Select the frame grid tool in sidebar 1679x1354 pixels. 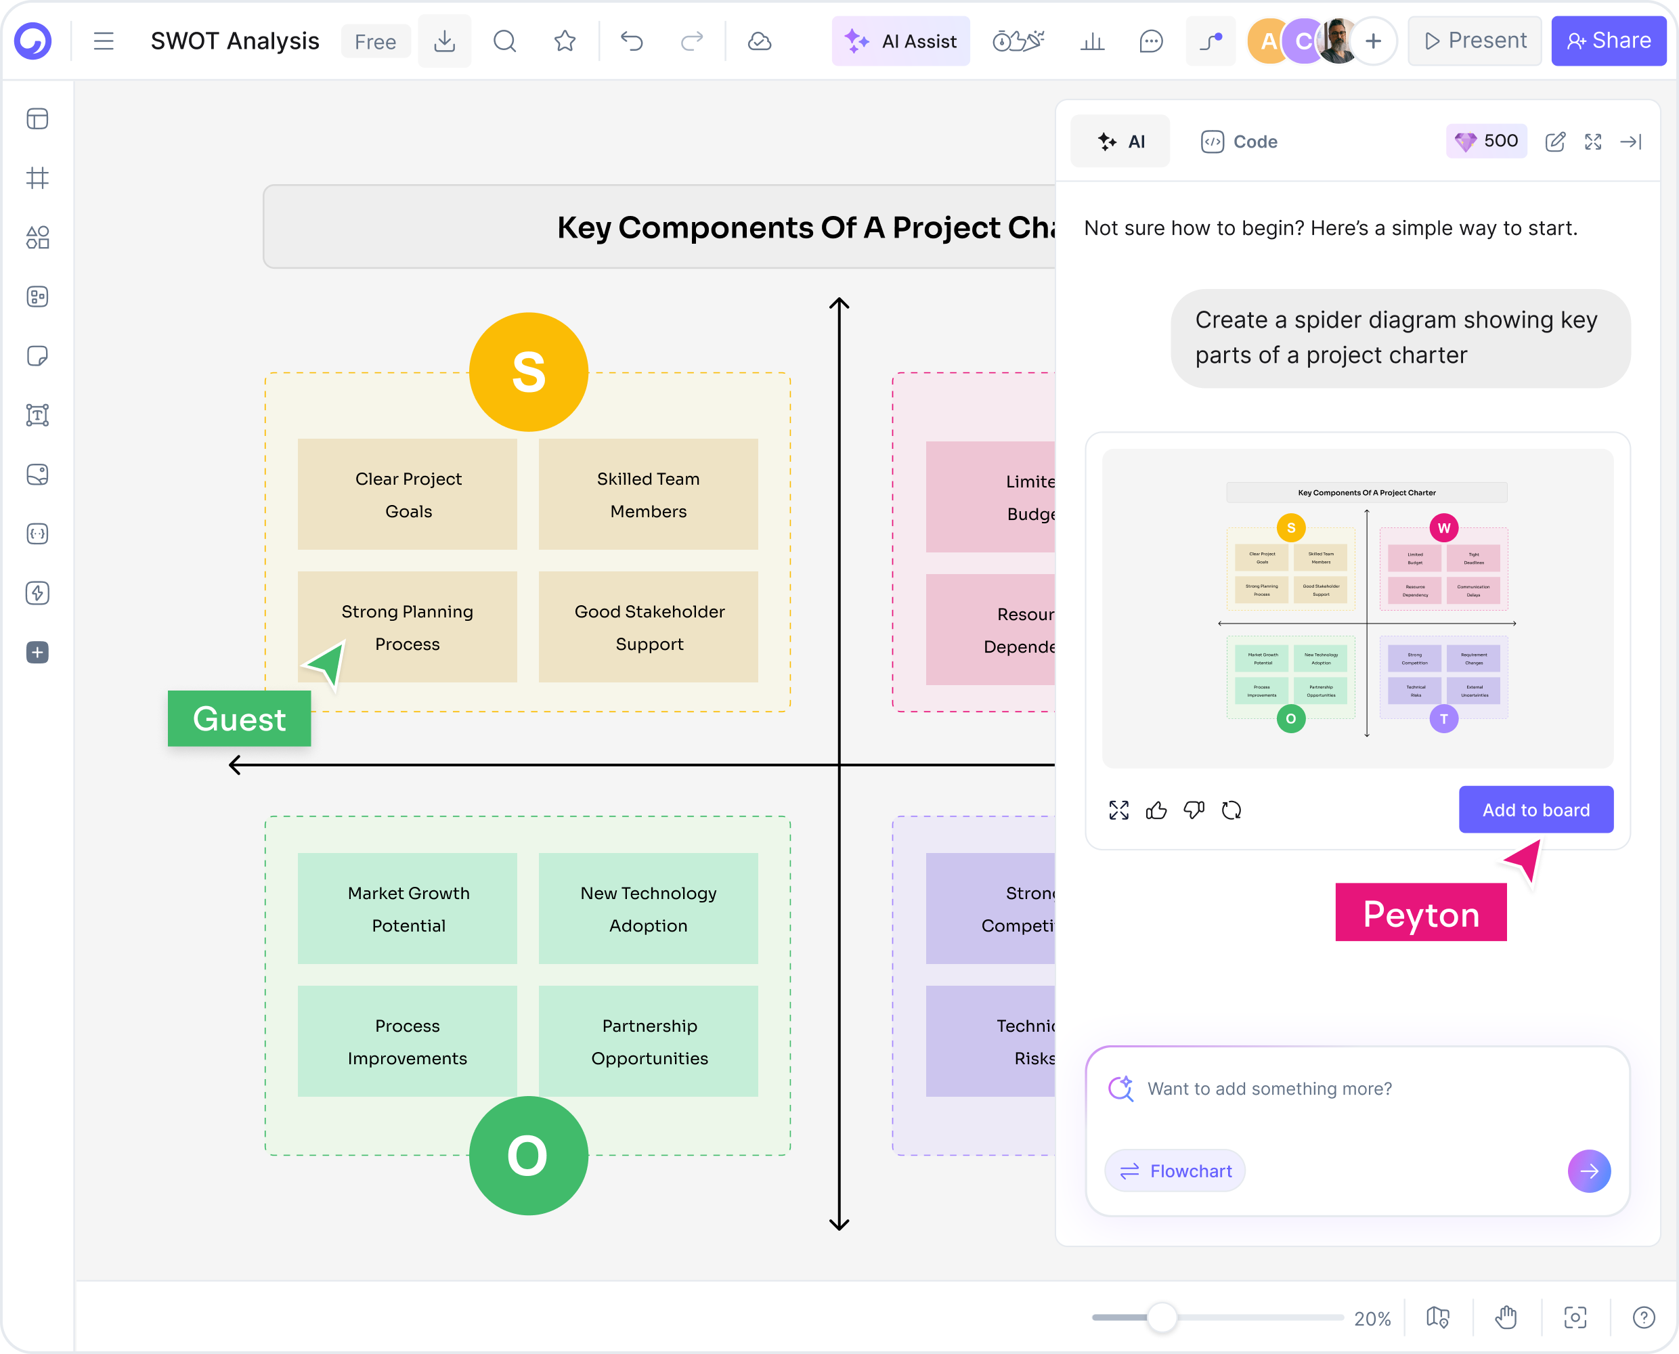[x=37, y=178]
